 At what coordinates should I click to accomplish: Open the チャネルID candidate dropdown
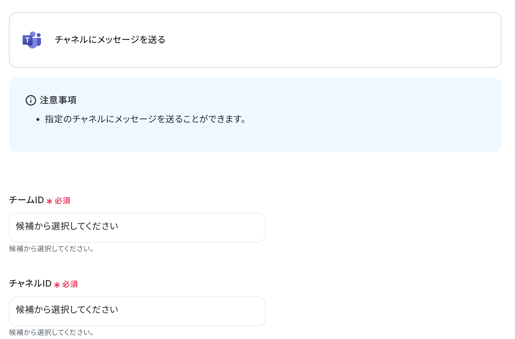click(137, 311)
